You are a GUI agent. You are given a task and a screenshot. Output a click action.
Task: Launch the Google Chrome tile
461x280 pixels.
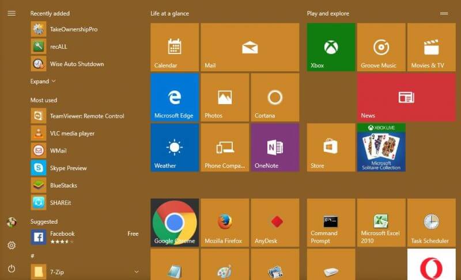(x=175, y=223)
